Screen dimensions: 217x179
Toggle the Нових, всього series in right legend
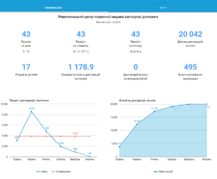tap(163, 171)
